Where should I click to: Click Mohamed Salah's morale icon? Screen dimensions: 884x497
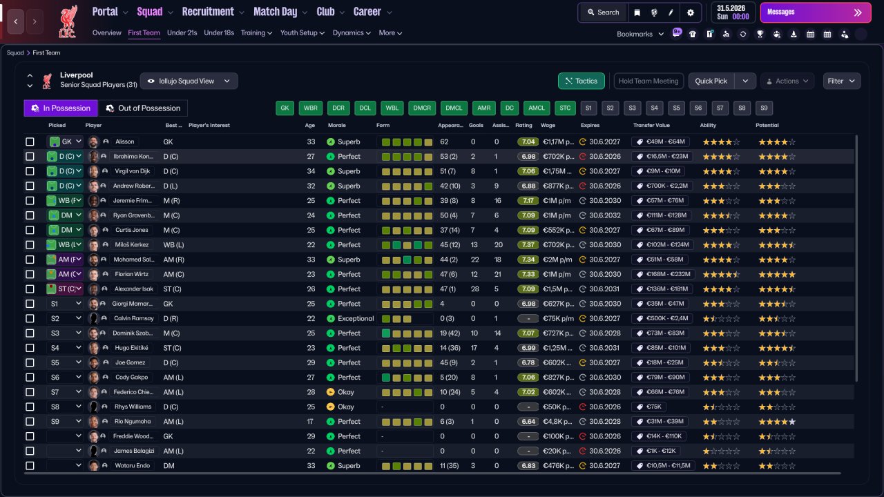pos(330,260)
